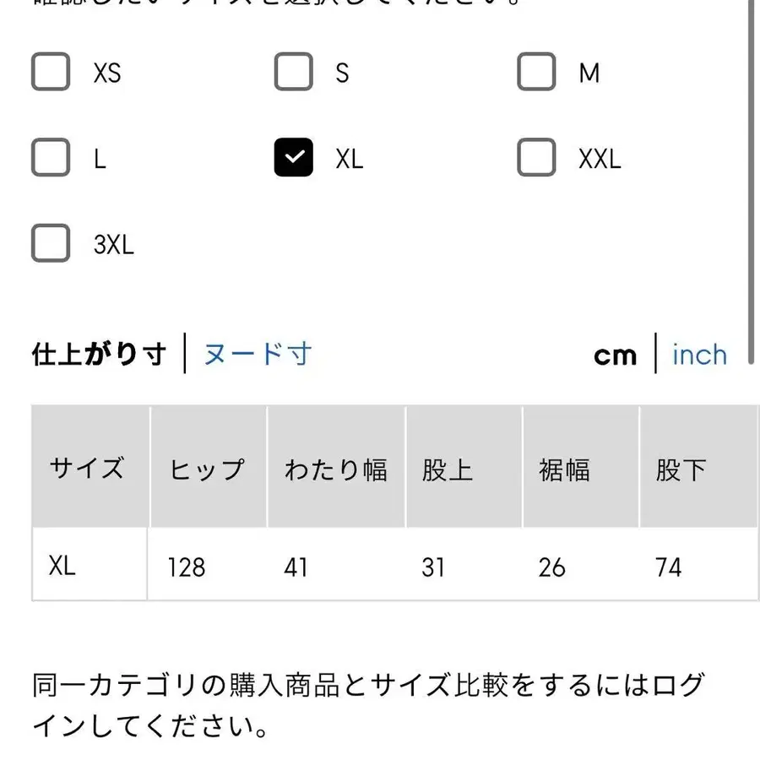The width and height of the screenshot is (760, 760).
Task: Check the L size option
Action: pos(51,157)
